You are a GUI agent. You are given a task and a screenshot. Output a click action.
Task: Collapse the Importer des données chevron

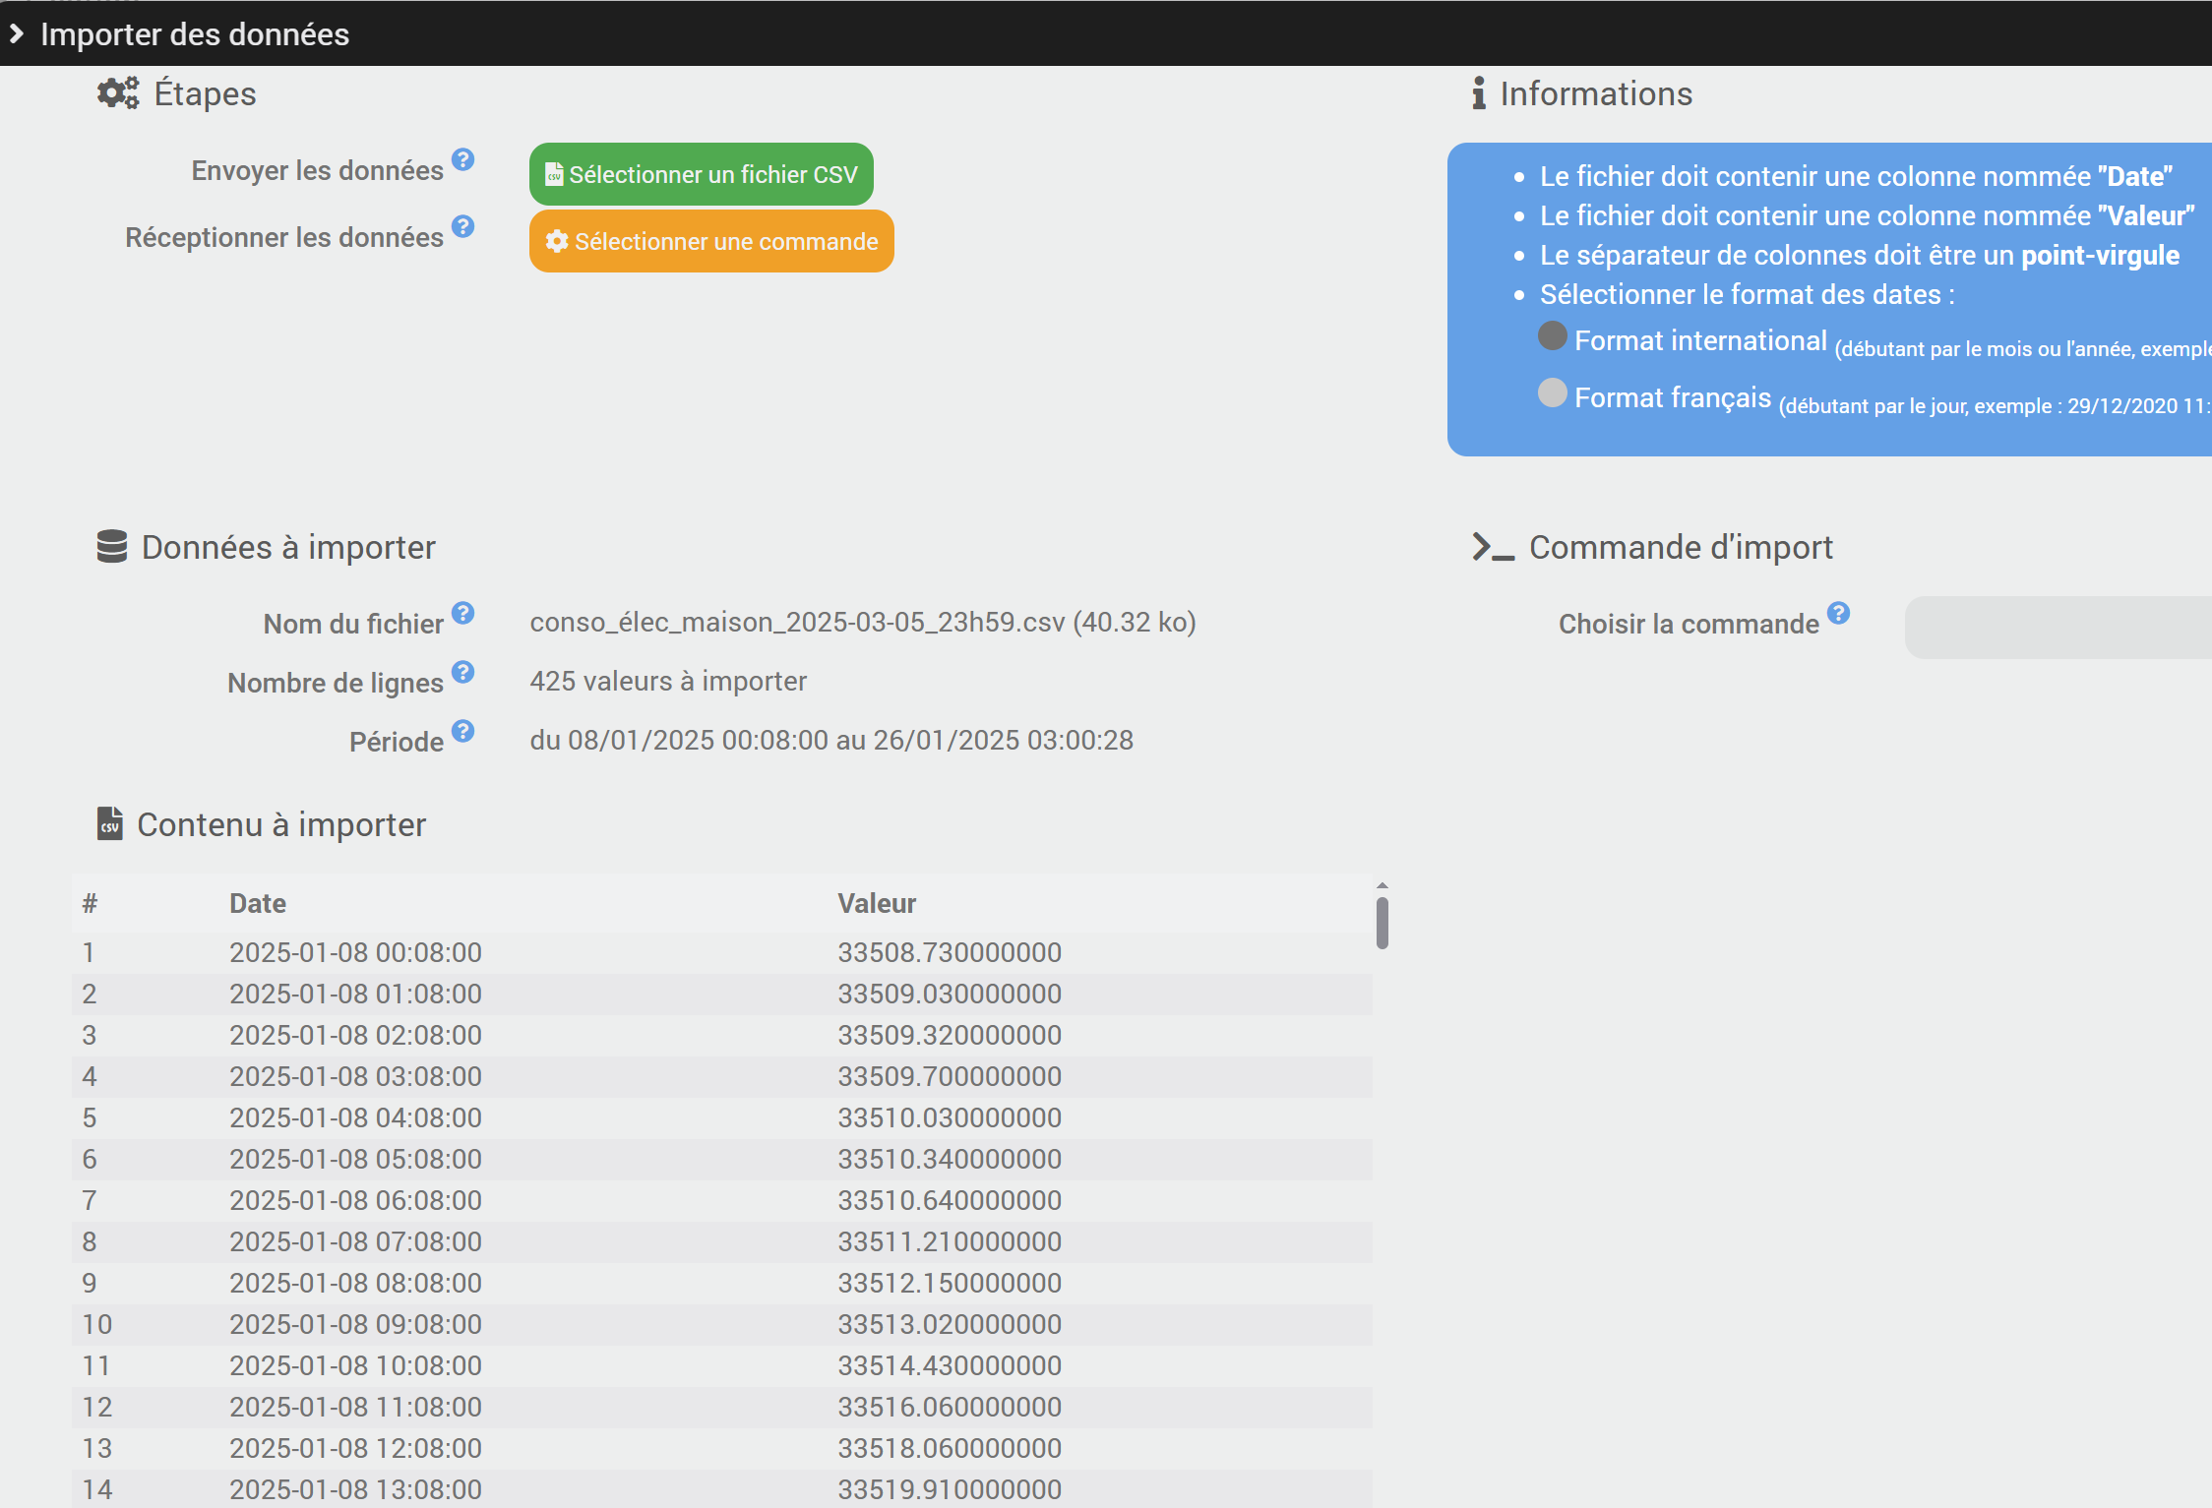tap(17, 33)
